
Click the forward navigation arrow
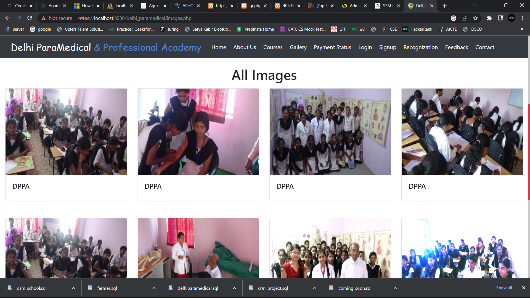(x=18, y=18)
